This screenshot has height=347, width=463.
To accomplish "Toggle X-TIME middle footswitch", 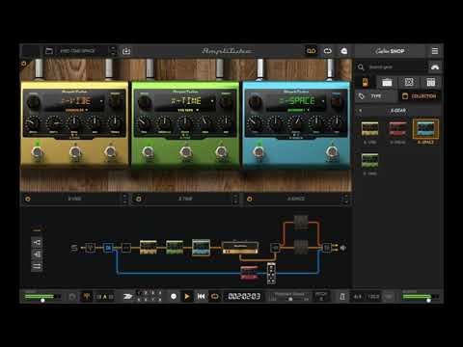I will pos(185,152).
